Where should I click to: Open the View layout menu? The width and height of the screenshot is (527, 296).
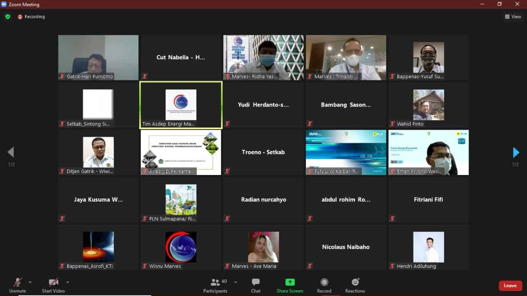click(513, 16)
